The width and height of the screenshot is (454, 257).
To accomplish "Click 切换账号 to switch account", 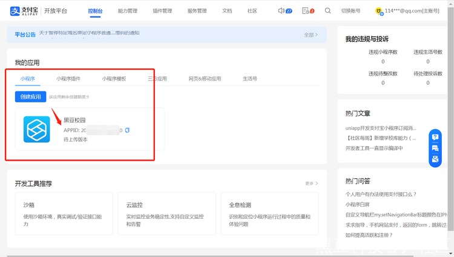I will (351, 11).
